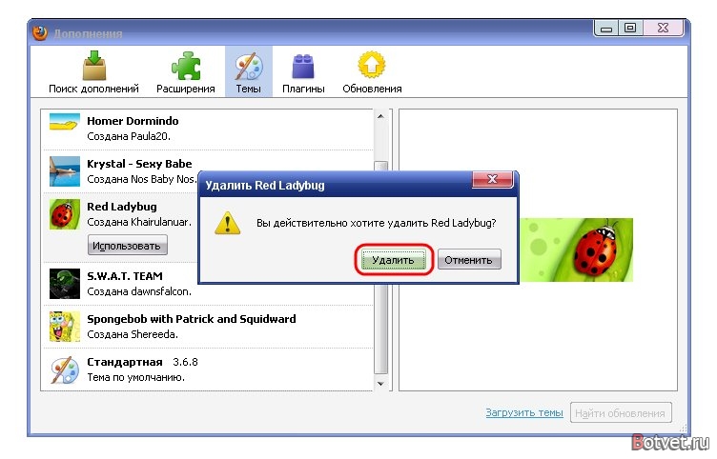This screenshot has width=717, height=459.
Task: Click the Создана Shereeda. author text
Action: 133,334
